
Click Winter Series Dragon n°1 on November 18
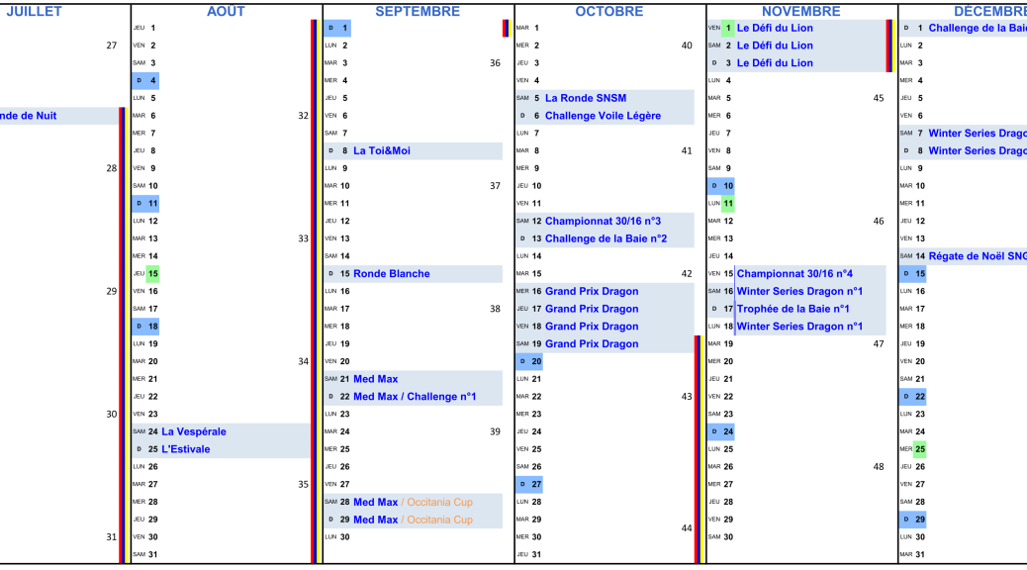pos(799,327)
